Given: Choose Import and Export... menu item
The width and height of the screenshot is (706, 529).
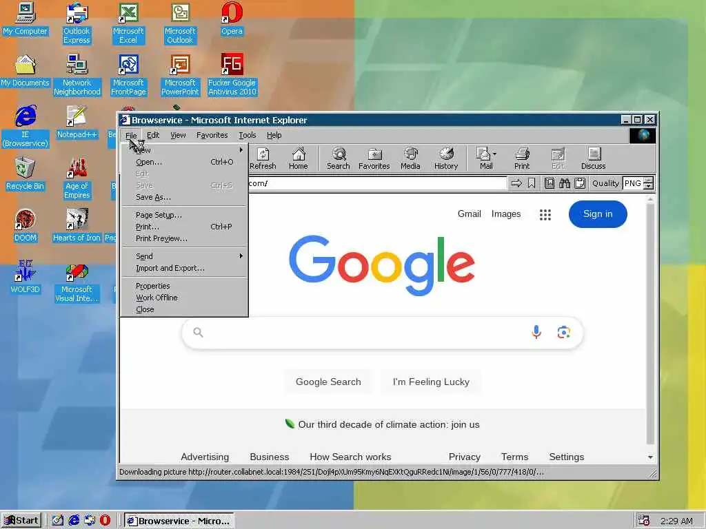Looking at the screenshot, I should [185, 268].
